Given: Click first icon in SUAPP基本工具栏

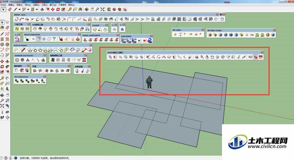Looking at the screenshot, I should (x=110, y=57).
